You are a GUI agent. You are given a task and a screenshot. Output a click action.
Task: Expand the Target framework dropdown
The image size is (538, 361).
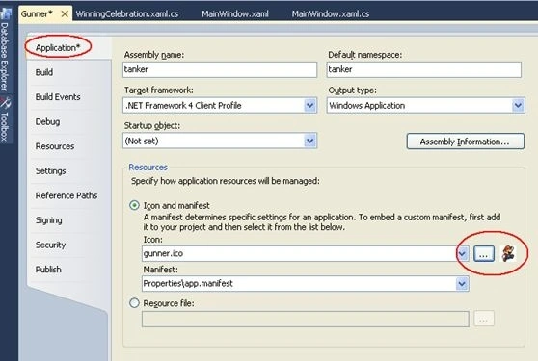point(309,105)
